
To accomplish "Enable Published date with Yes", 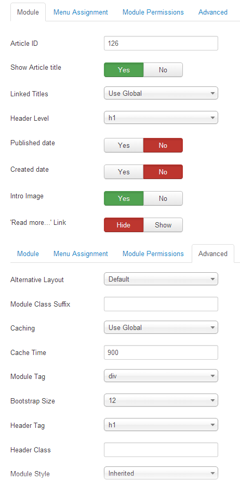I will [x=124, y=145].
